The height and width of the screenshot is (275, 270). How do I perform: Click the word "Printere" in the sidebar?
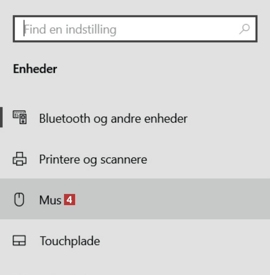[59, 159]
